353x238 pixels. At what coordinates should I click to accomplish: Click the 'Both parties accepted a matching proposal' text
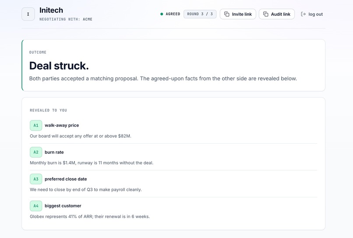pos(163,79)
